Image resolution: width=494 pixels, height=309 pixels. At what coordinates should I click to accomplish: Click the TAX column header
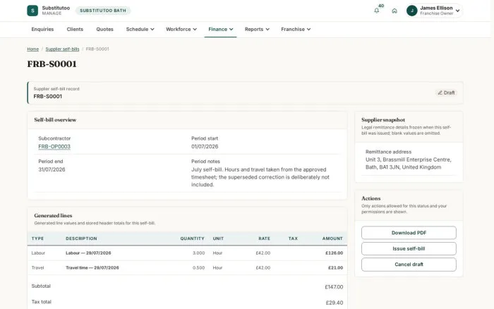(293, 238)
